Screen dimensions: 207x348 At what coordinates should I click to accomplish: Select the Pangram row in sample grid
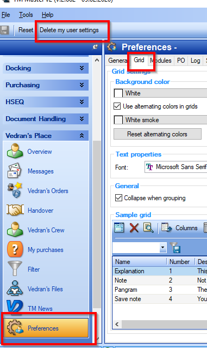tap(160, 290)
